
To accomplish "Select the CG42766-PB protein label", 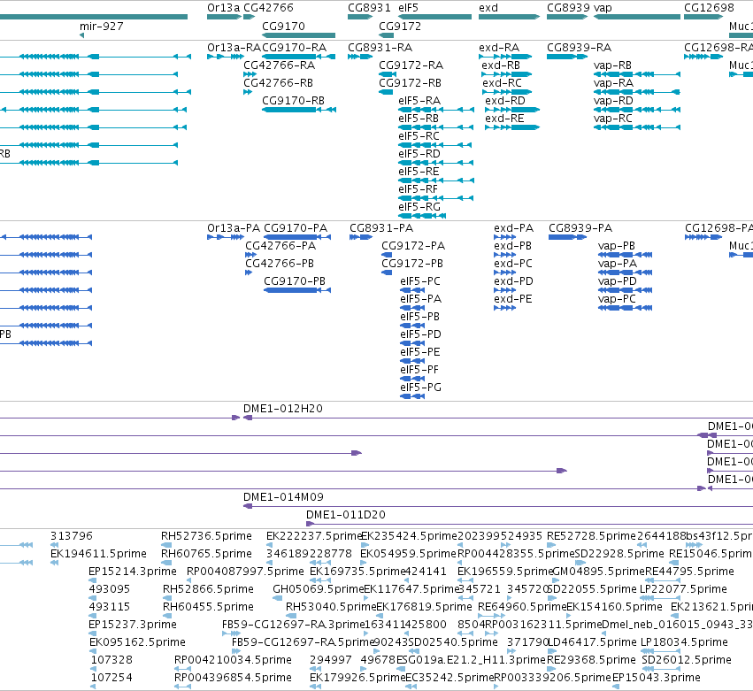I will click(280, 264).
